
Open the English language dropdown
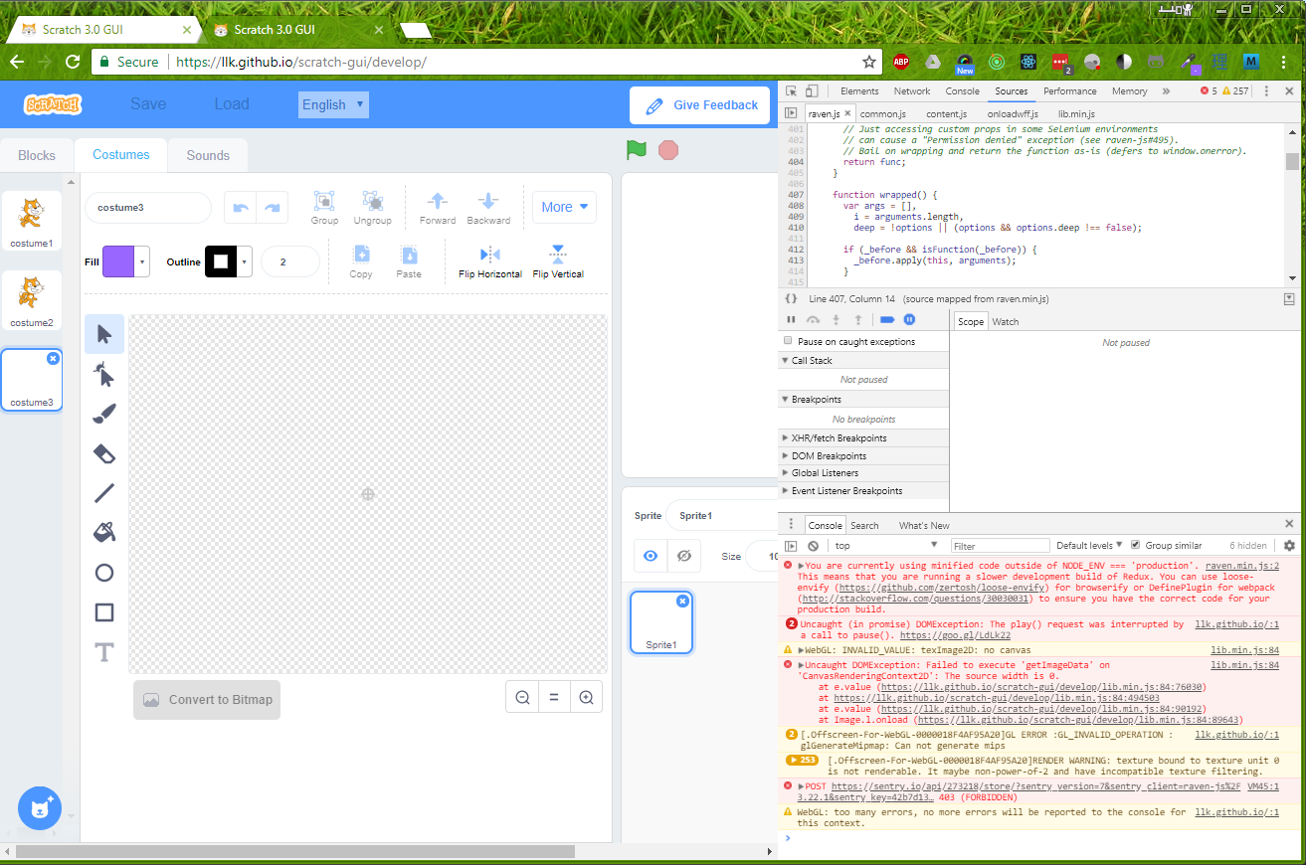point(333,103)
